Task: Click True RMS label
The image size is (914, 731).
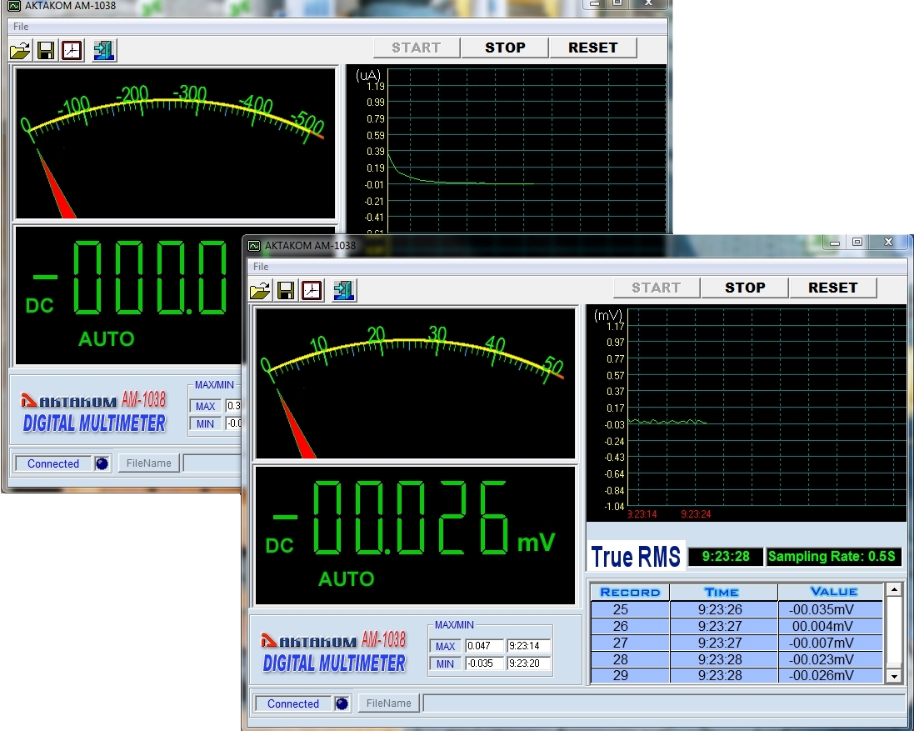Action: 636,556
